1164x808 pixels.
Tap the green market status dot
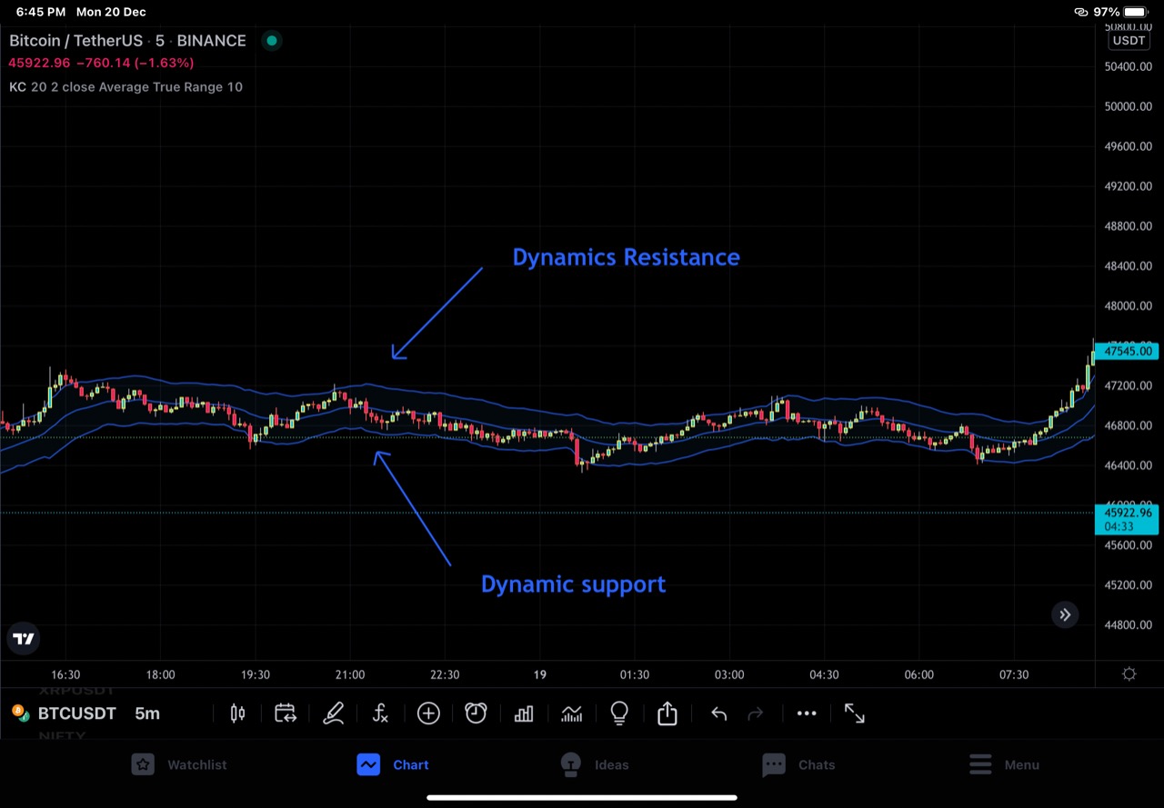[x=271, y=40]
